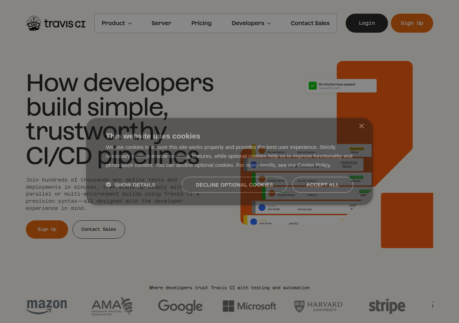Close the cookie banner with the X
This screenshot has height=323, width=459.
pyautogui.click(x=361, y=126)
